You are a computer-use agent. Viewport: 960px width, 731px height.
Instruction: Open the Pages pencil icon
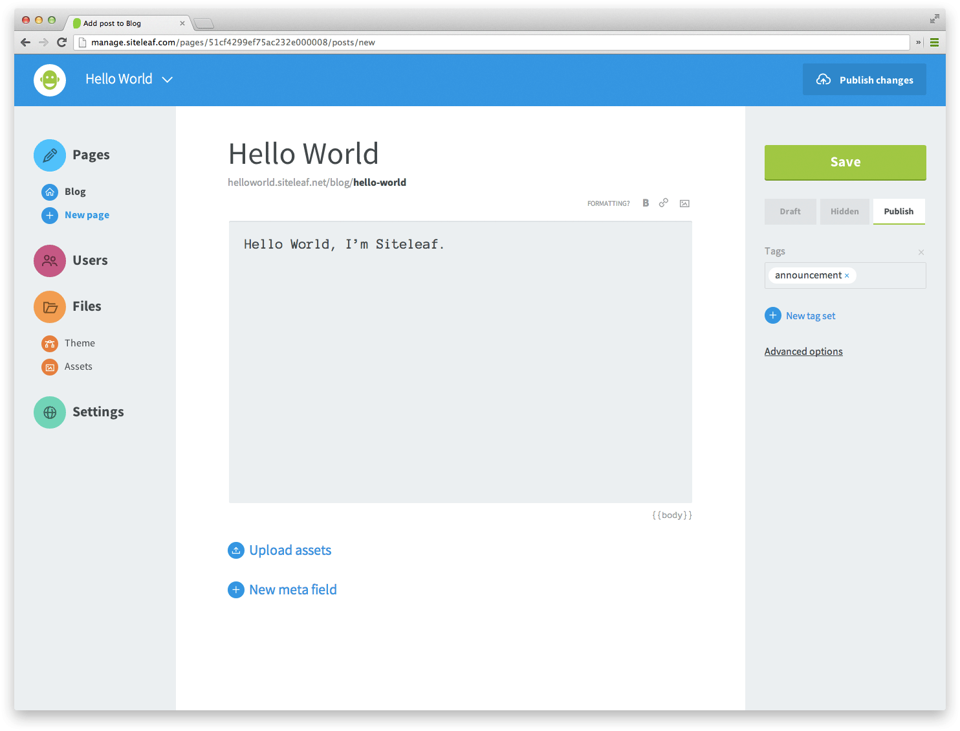[x=50, y=155]
